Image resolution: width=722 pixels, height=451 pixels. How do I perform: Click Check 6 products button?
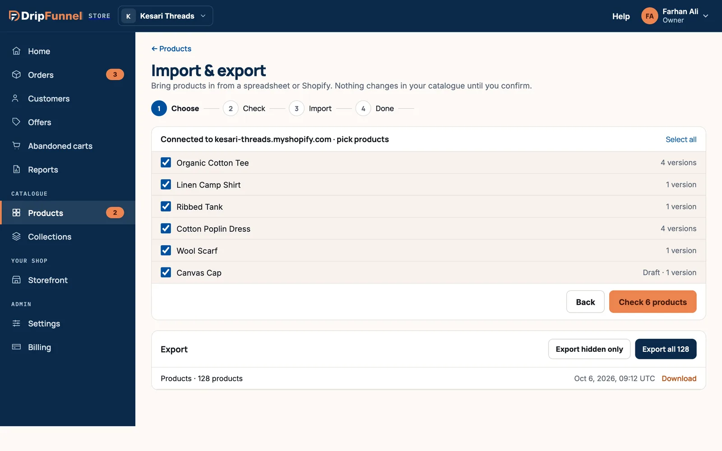653,302
